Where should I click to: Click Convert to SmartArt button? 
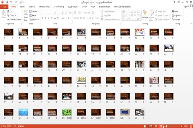(x=110, y=20)
